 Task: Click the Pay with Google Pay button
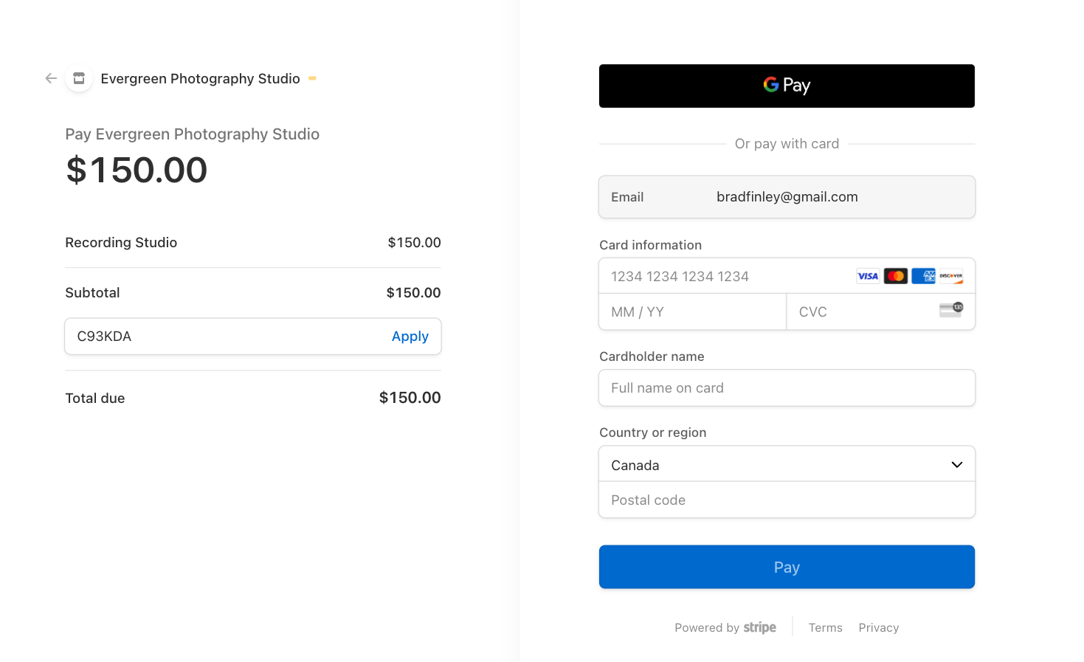(x=787, y=86)
